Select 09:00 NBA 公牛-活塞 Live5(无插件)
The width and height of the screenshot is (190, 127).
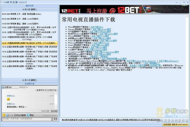pos(30,19)
